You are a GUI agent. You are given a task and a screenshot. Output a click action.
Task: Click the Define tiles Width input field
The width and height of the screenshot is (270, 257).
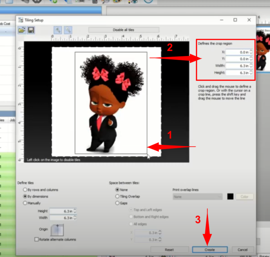61,218
